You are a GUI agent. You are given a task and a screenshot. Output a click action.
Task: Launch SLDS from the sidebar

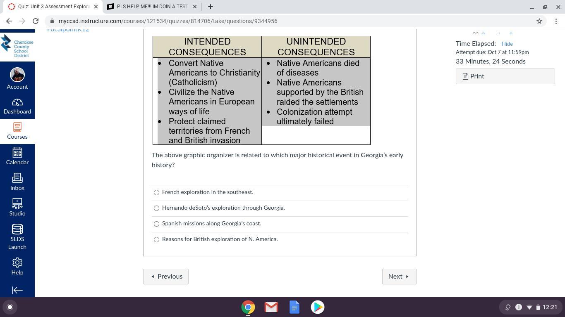tap(17, 237)
